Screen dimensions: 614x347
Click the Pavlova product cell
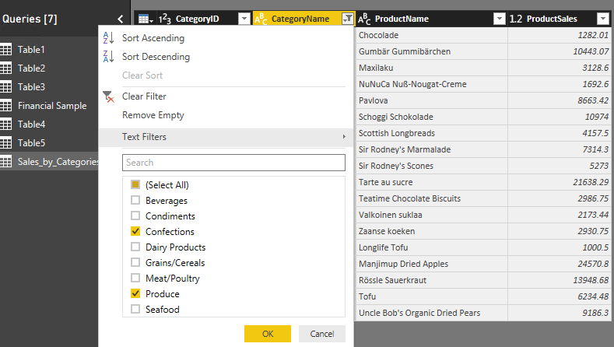pyautogui.click(x=432, y=100)
